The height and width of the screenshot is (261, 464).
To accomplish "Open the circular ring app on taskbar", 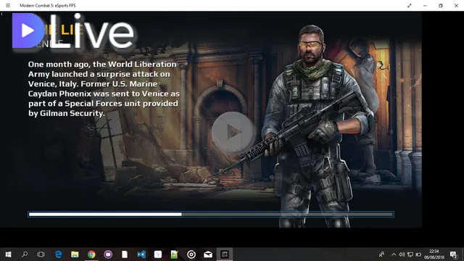I will (191, 254).
